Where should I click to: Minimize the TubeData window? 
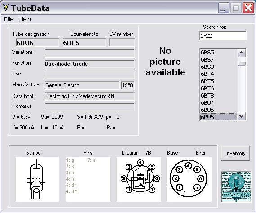pos(224,8)
